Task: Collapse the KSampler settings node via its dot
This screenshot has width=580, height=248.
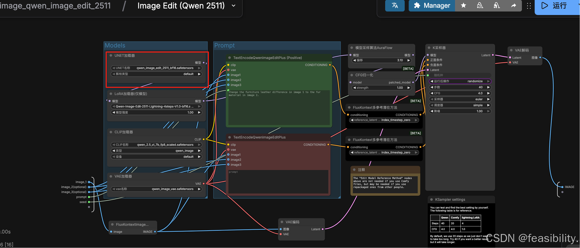Action: click(x=431, y=199)
